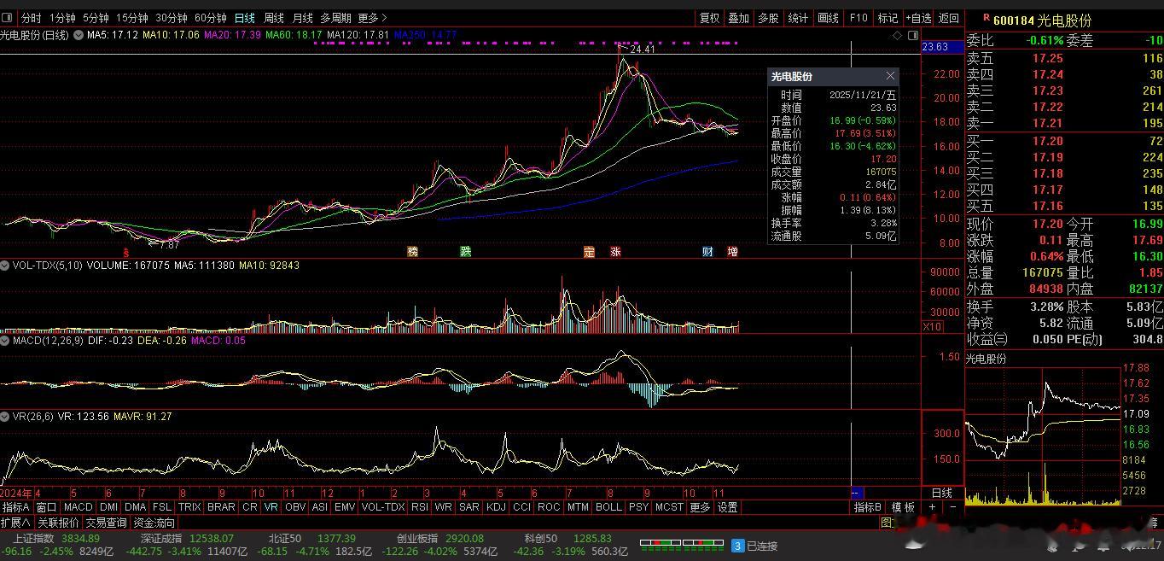Click the 财 info marker on chart

click(707, 252)
